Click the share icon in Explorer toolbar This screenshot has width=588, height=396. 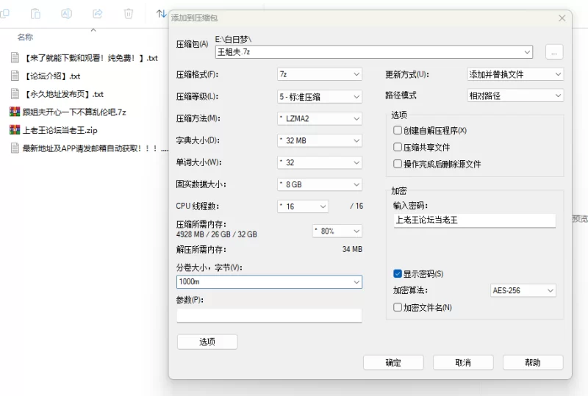click(98, 14)
